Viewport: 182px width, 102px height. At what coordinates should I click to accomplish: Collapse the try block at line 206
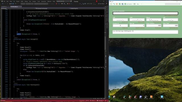click(x=10, y=43)
